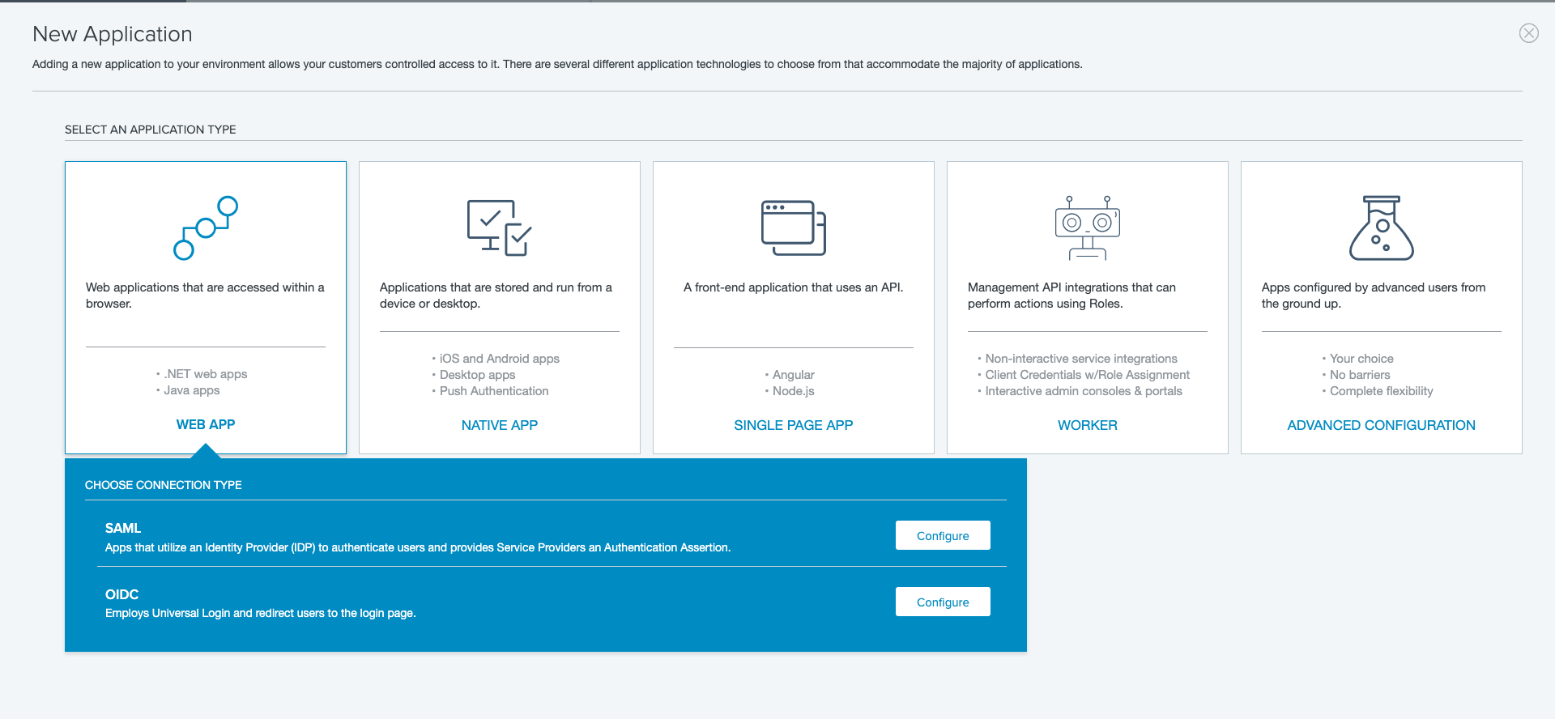The width and height of the screenshot is (1555, 719).
Task: Click 'Web applications that are accessed within a browser' text
Action: click(205, 296)
